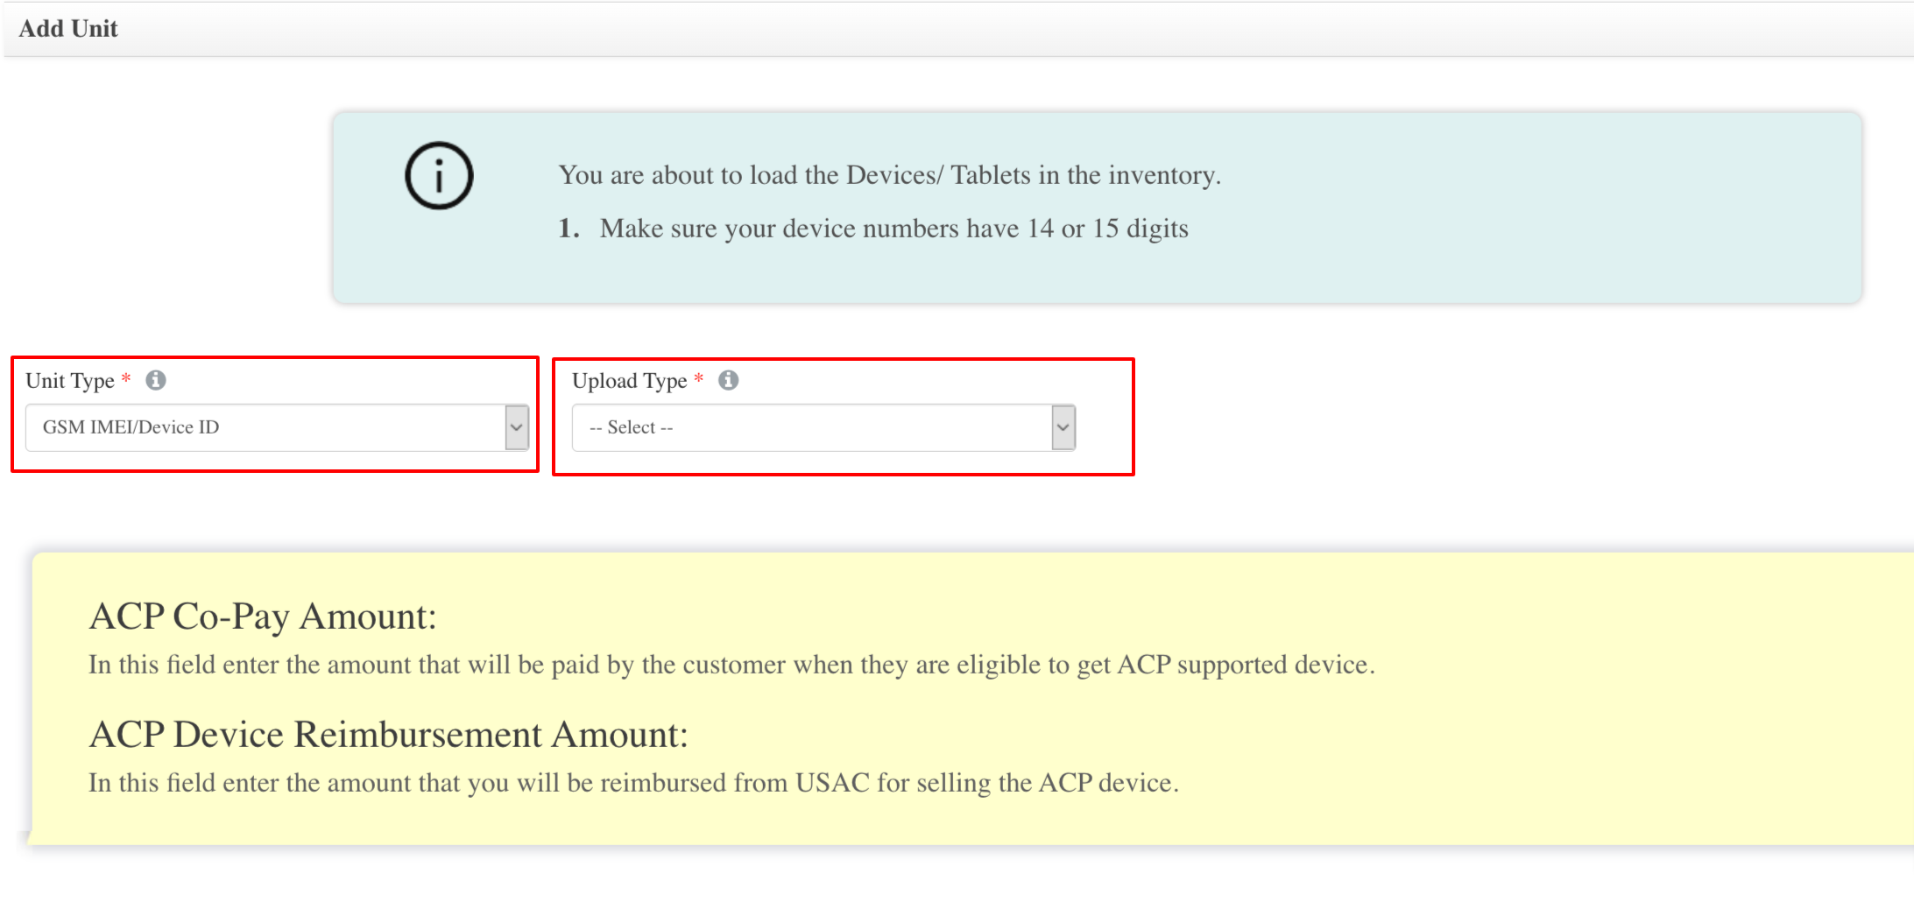Click the info icon beside Upload Type
This screenshot has height=909, width=1914.
click(x=728, y=380)
